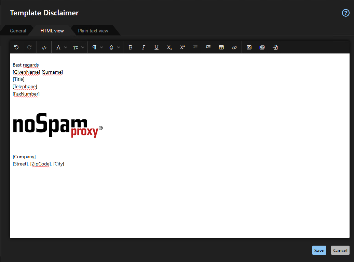
Task: Toggle italic formatting
Action: point(144,47)
